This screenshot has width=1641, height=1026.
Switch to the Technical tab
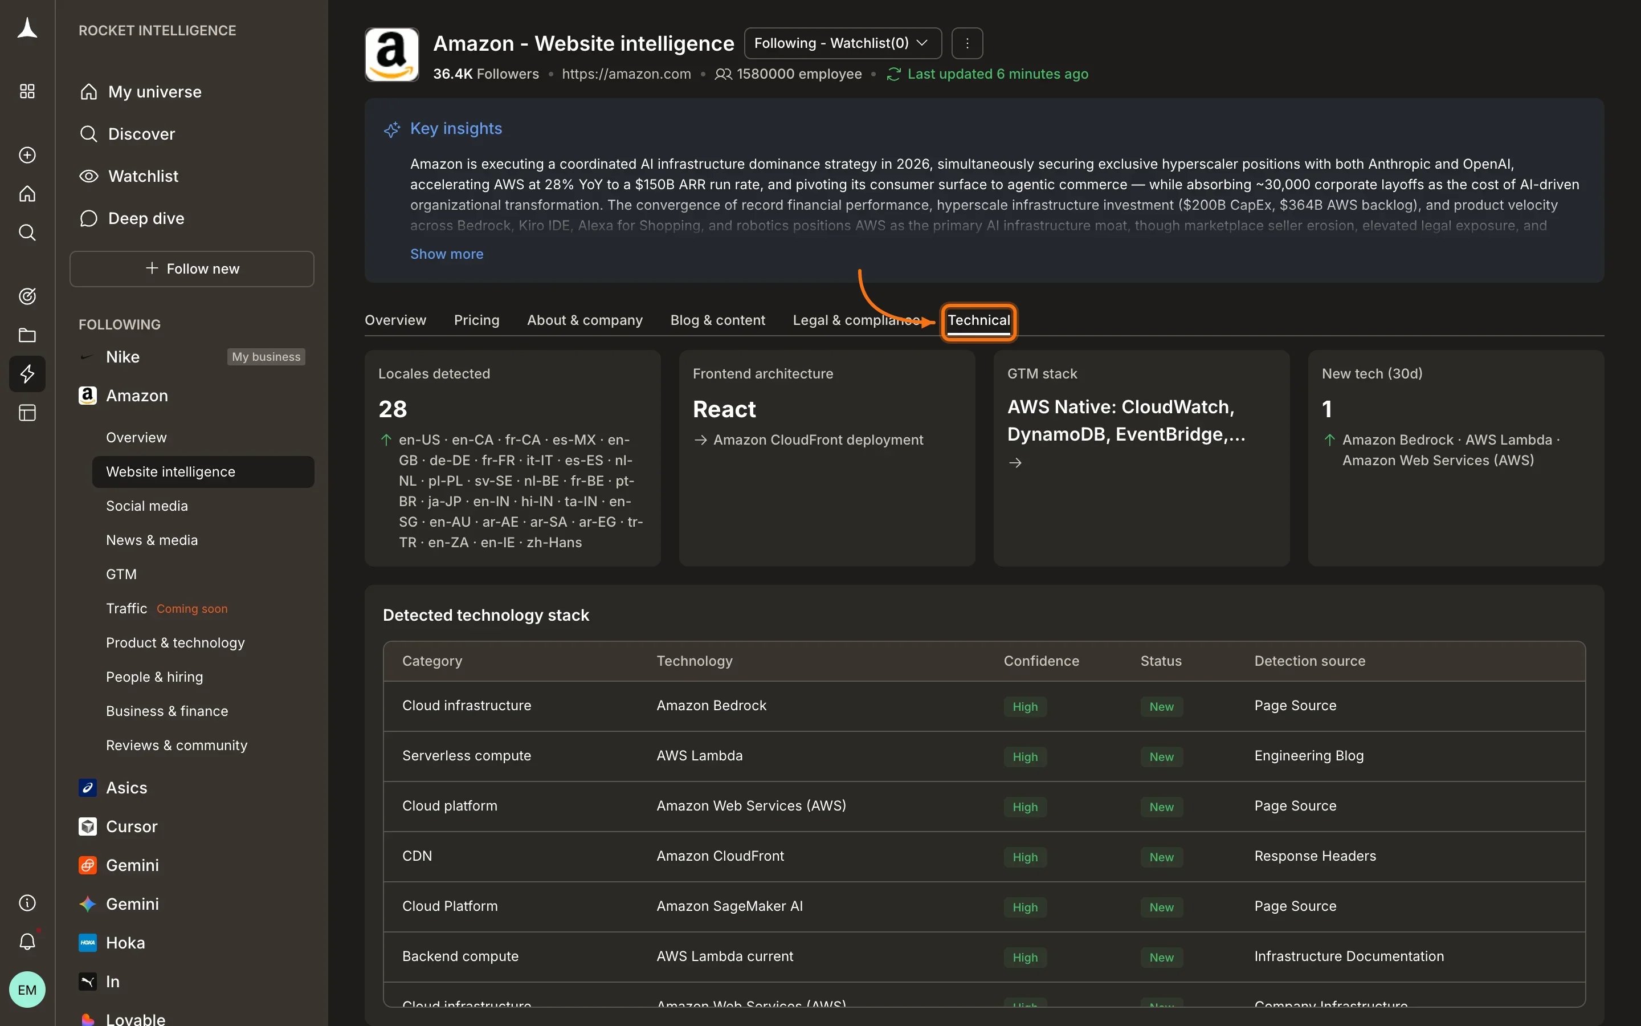(978, 320)
